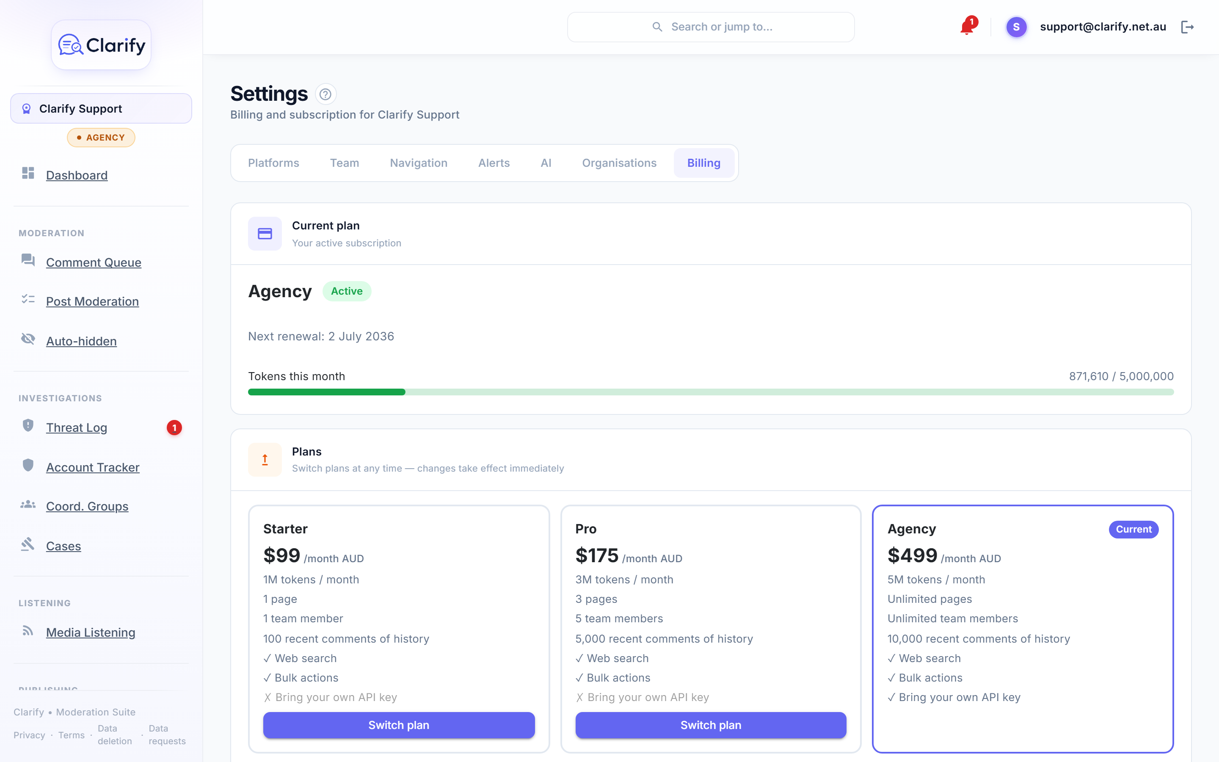The height and width of the screenshot is (762, 1219).
Task: Open the Clarify Support organisation selector
Action: [x=101, y=108]
